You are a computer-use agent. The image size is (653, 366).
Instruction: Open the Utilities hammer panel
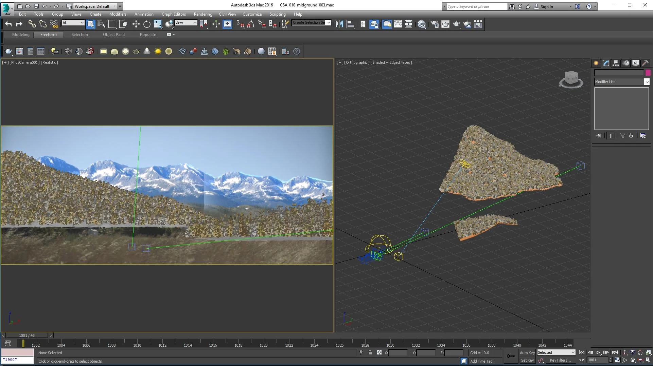(646, 63)
